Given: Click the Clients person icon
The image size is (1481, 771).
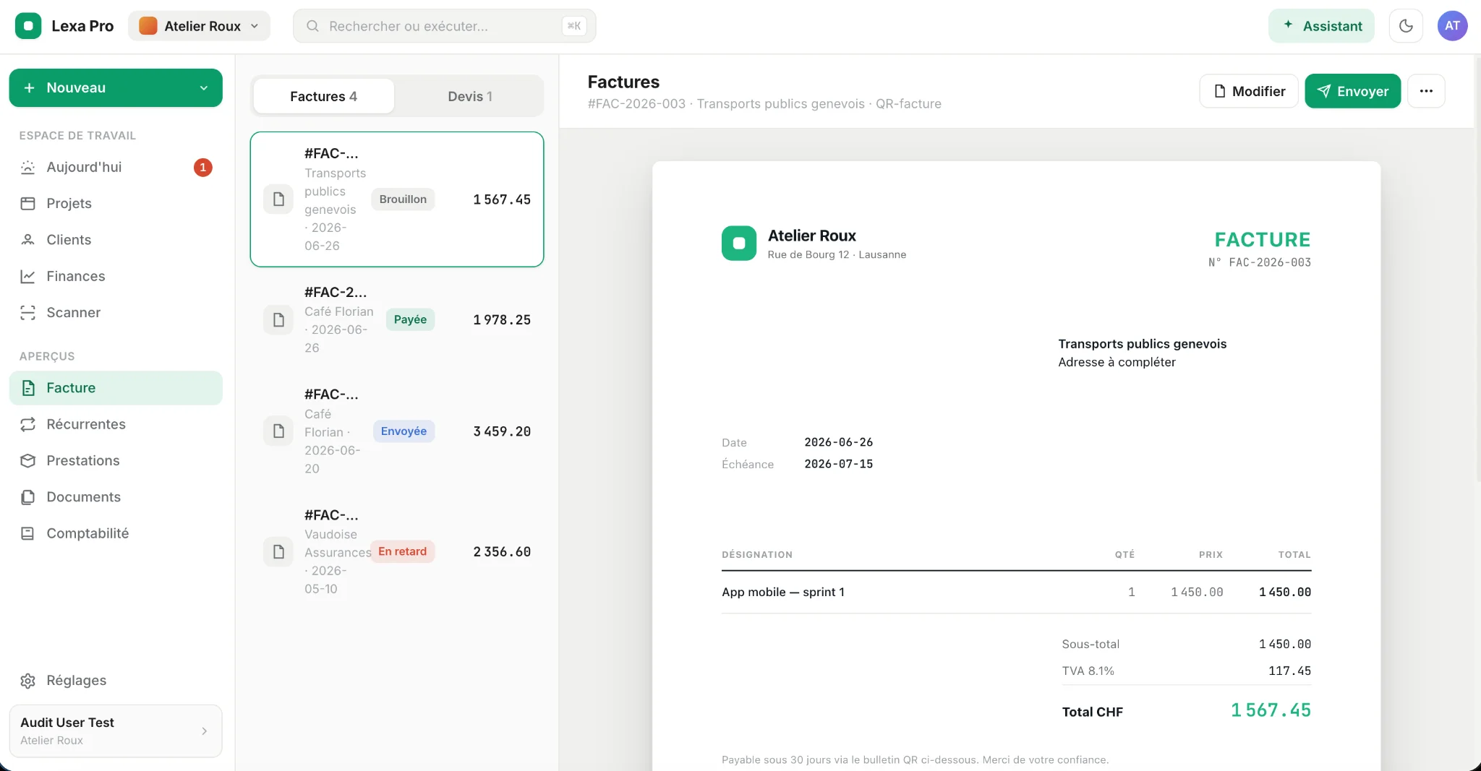Looking at the screenshot, I should [x=27, y=240].
